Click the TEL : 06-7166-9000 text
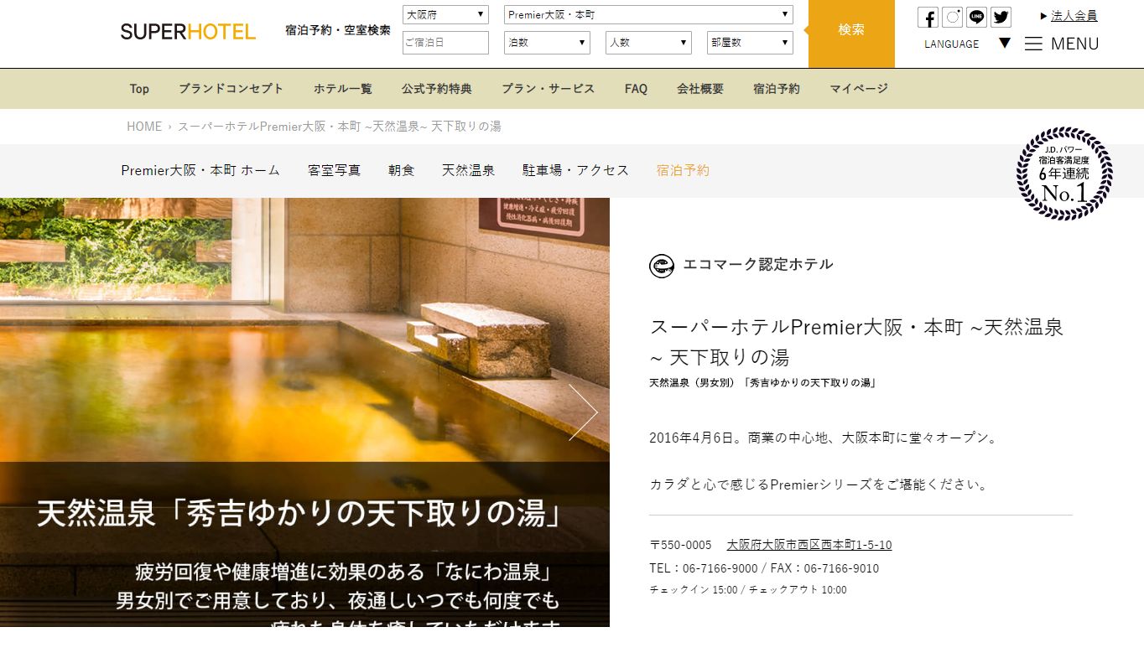Image resolution: width=1144 pixels, height=658 pixels. click(x=704, y=568)
